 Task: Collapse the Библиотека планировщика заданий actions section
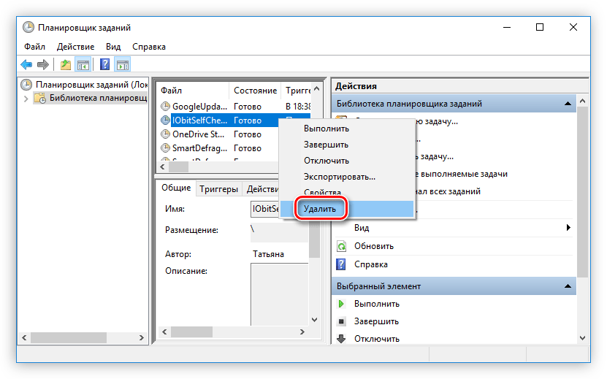[x=567, y=104]
